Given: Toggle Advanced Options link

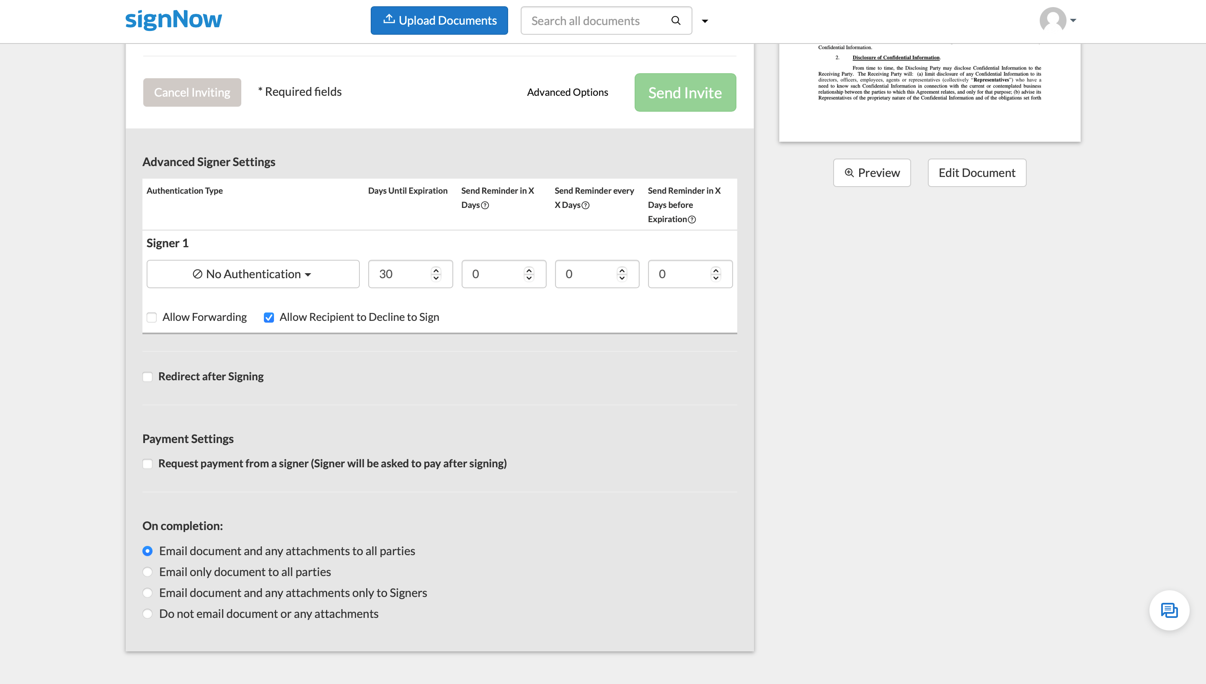Looking at the screenshot, I should [567, 92].
